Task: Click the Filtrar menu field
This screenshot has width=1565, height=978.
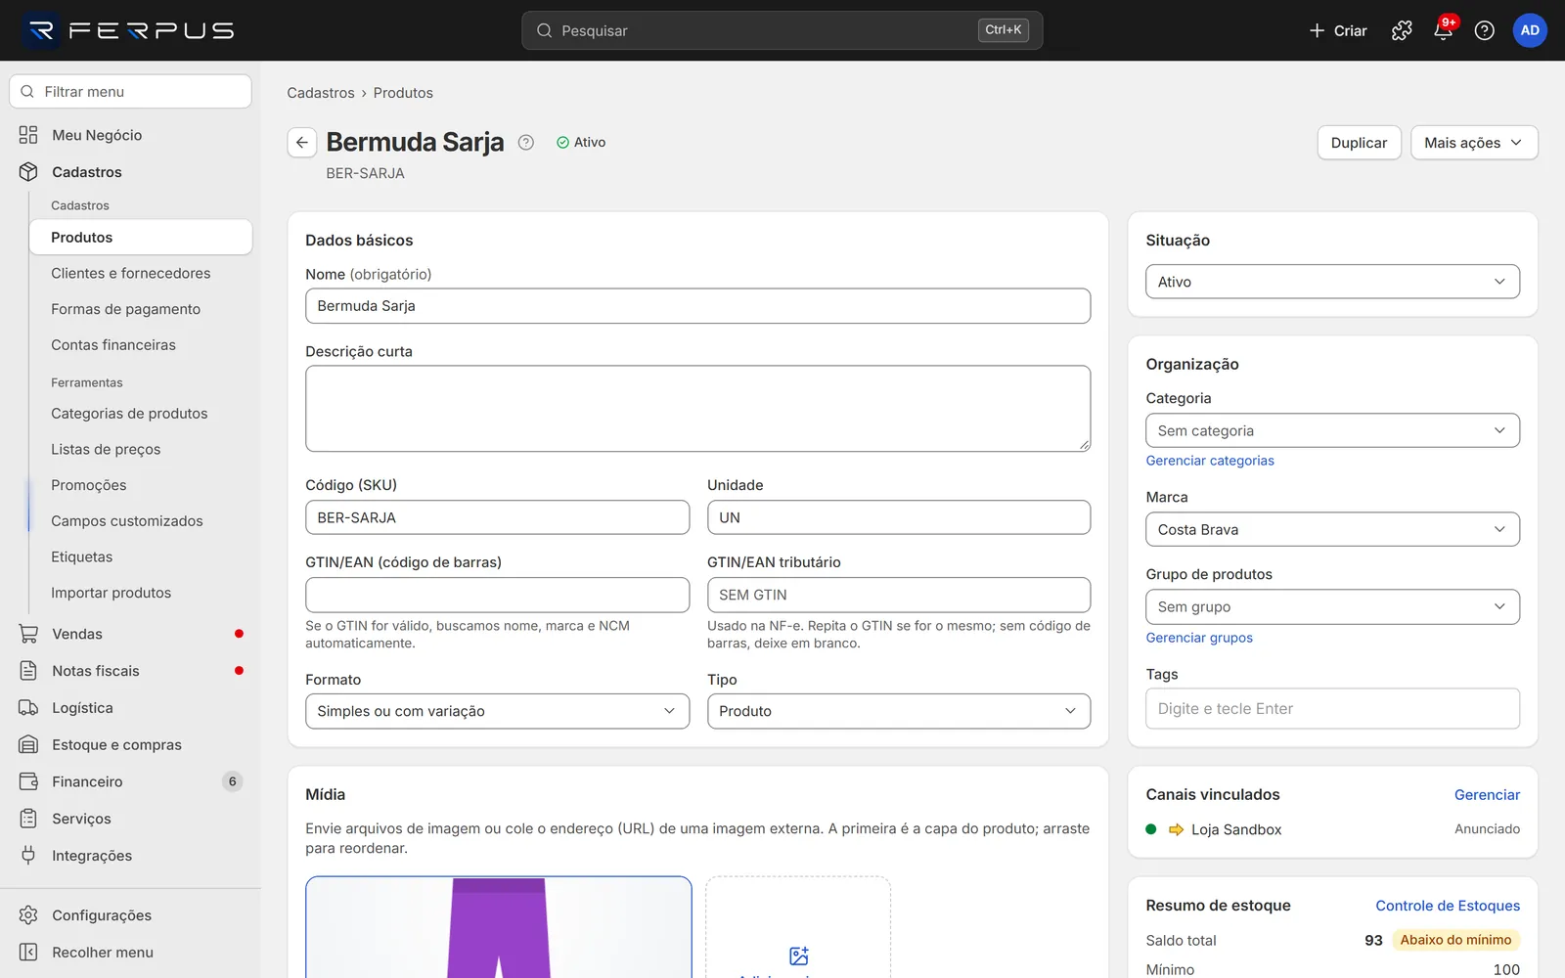Action: pos(130,91)
